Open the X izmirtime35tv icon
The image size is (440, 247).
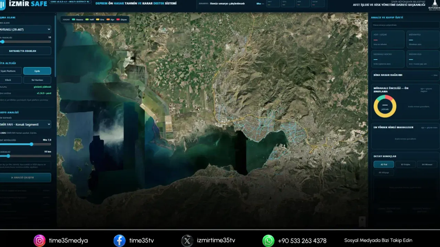click(x=187, y=240)
